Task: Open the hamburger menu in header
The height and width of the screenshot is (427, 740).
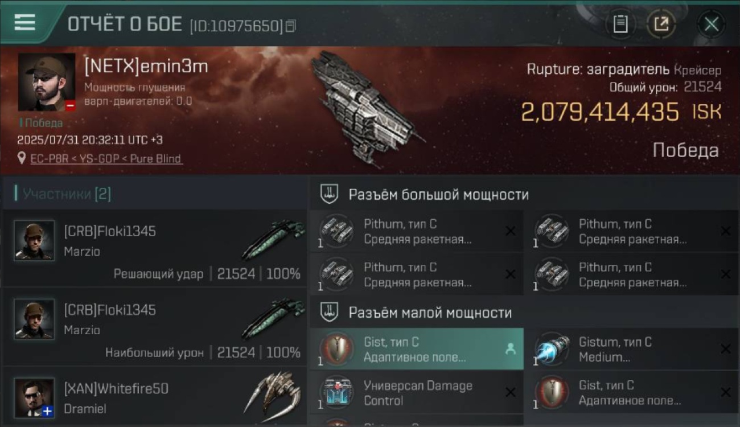Action: point(24,23)
